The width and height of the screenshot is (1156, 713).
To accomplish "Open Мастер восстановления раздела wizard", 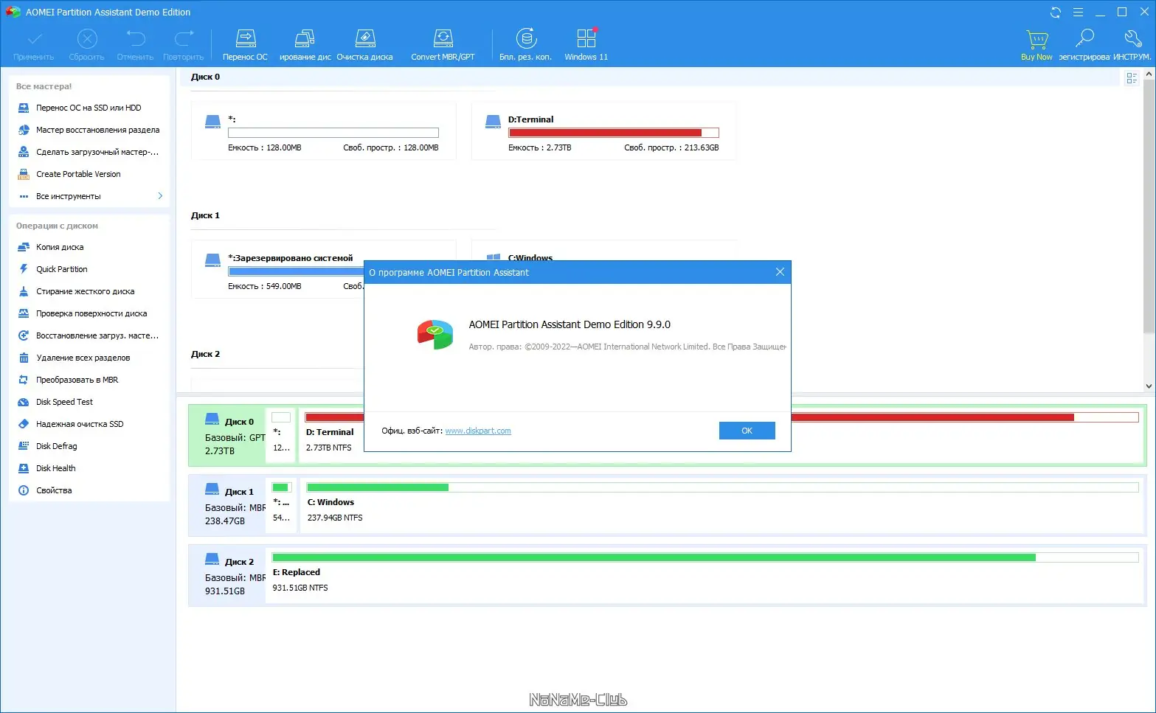I will pos(89,130).
